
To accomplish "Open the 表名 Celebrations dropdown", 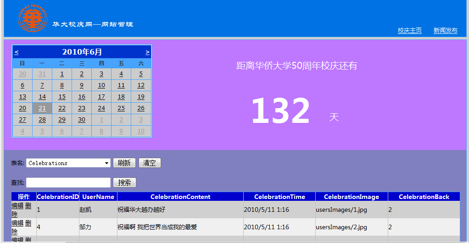I will 68,163.
